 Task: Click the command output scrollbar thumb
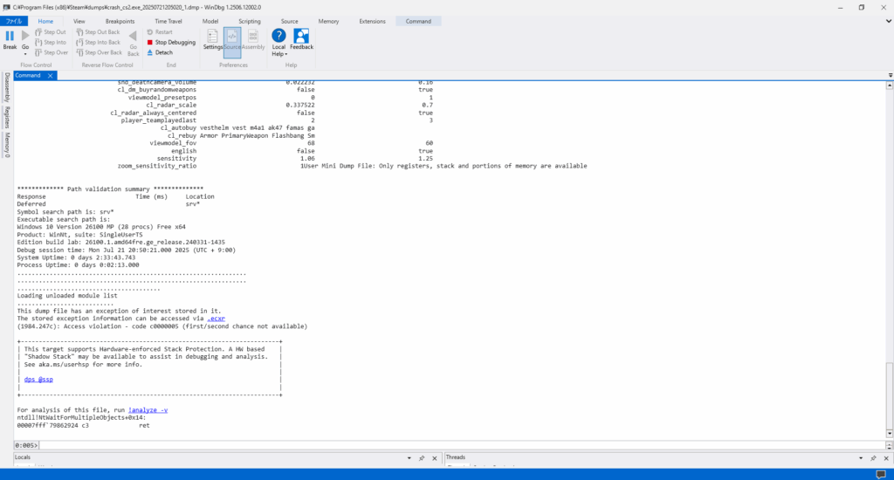(x=890, y=395)
